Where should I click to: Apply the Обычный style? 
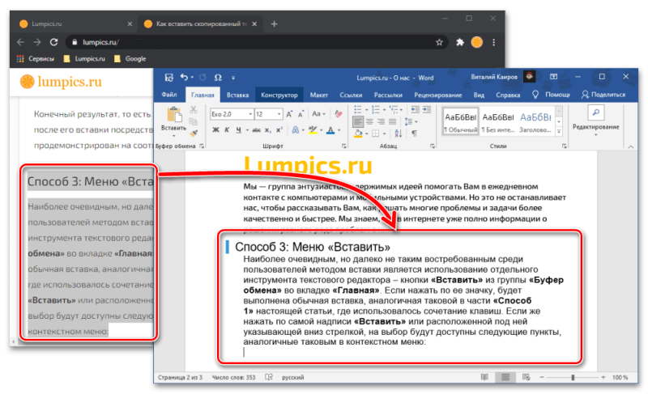pos(460,121)
